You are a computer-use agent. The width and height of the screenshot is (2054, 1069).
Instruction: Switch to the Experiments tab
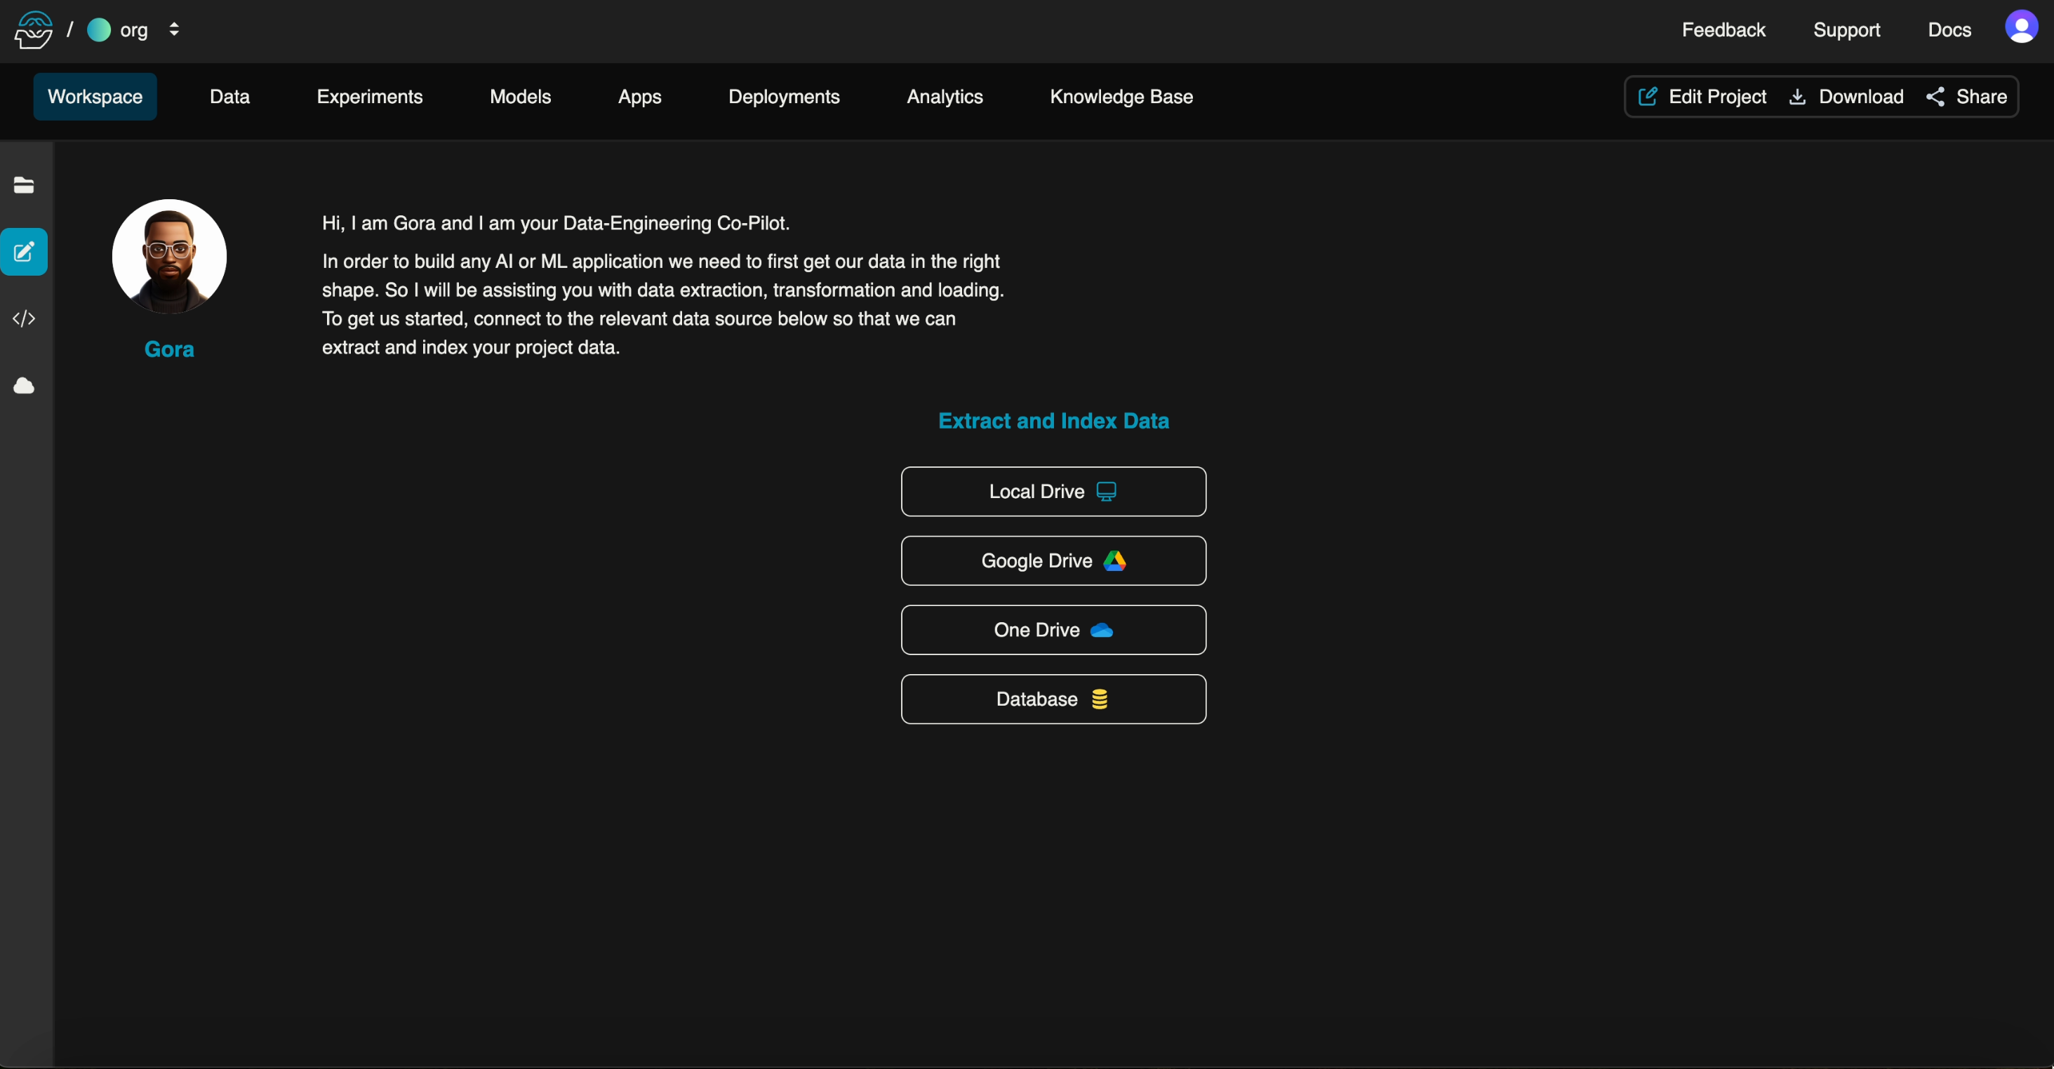coord(369,97)
